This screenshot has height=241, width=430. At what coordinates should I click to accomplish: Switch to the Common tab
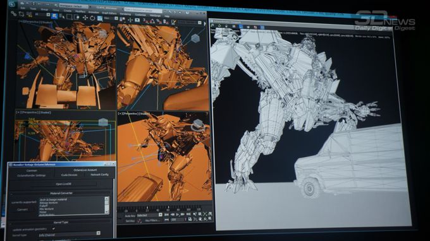(x=32, y=170)
